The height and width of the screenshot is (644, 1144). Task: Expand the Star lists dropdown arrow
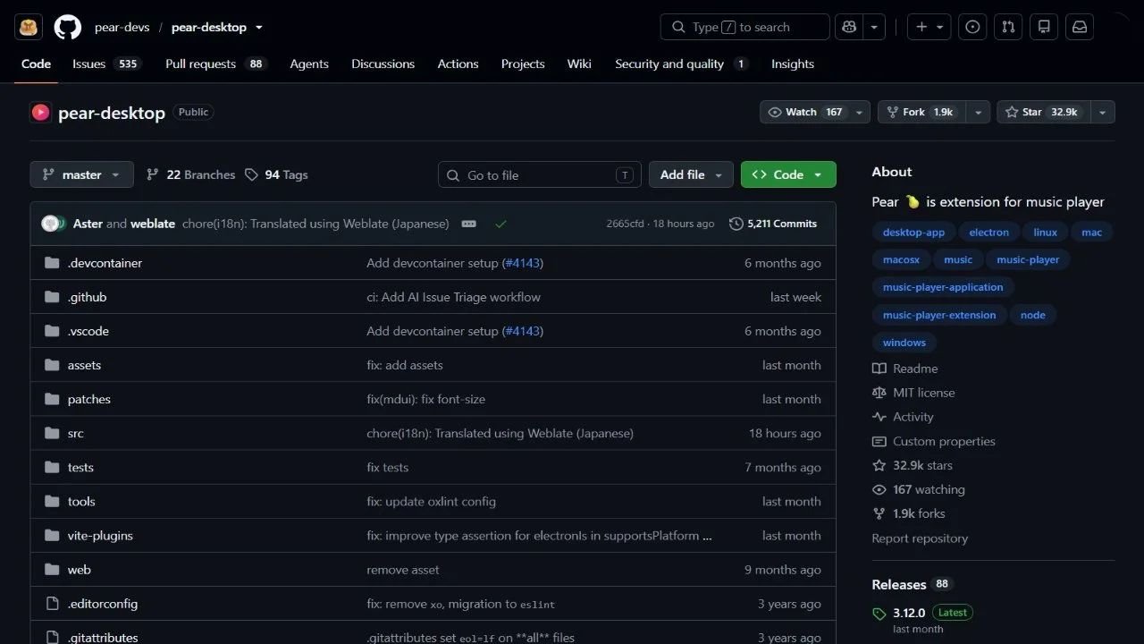(1103, 112)
